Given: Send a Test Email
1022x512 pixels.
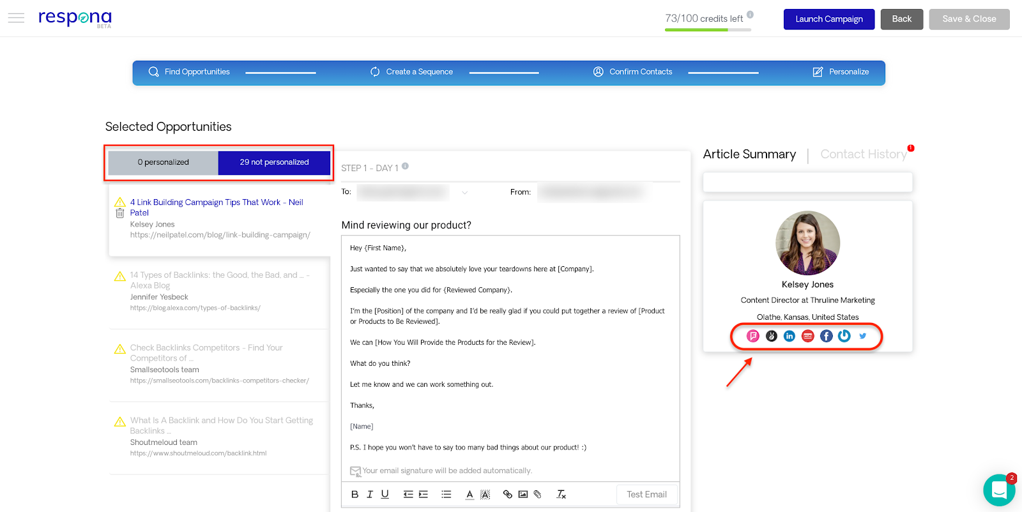Looking at the screenshot, I should (x=646, y=494).
